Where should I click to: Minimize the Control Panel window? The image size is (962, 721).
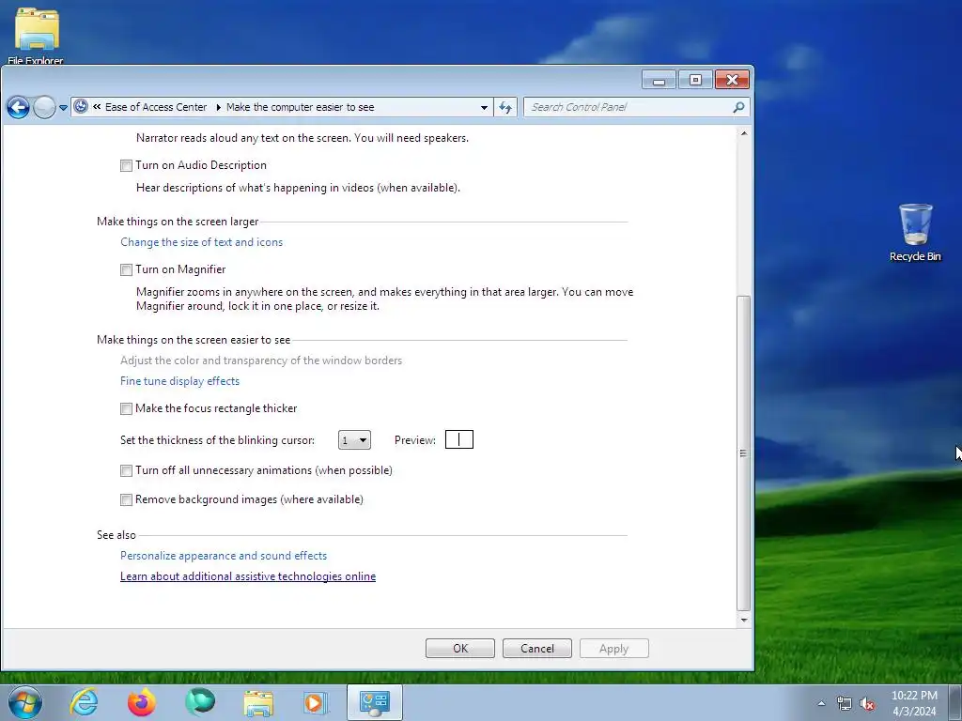pyautogui.click(x=659, y=80)
